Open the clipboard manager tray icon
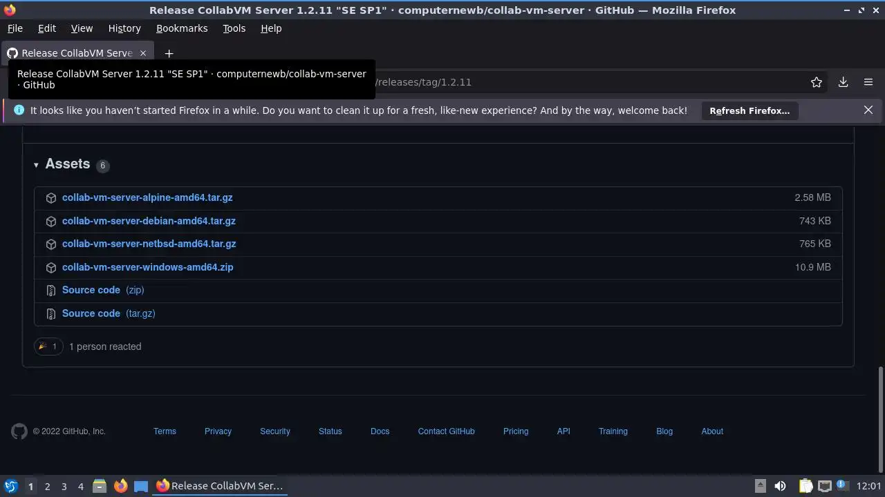 805,486
